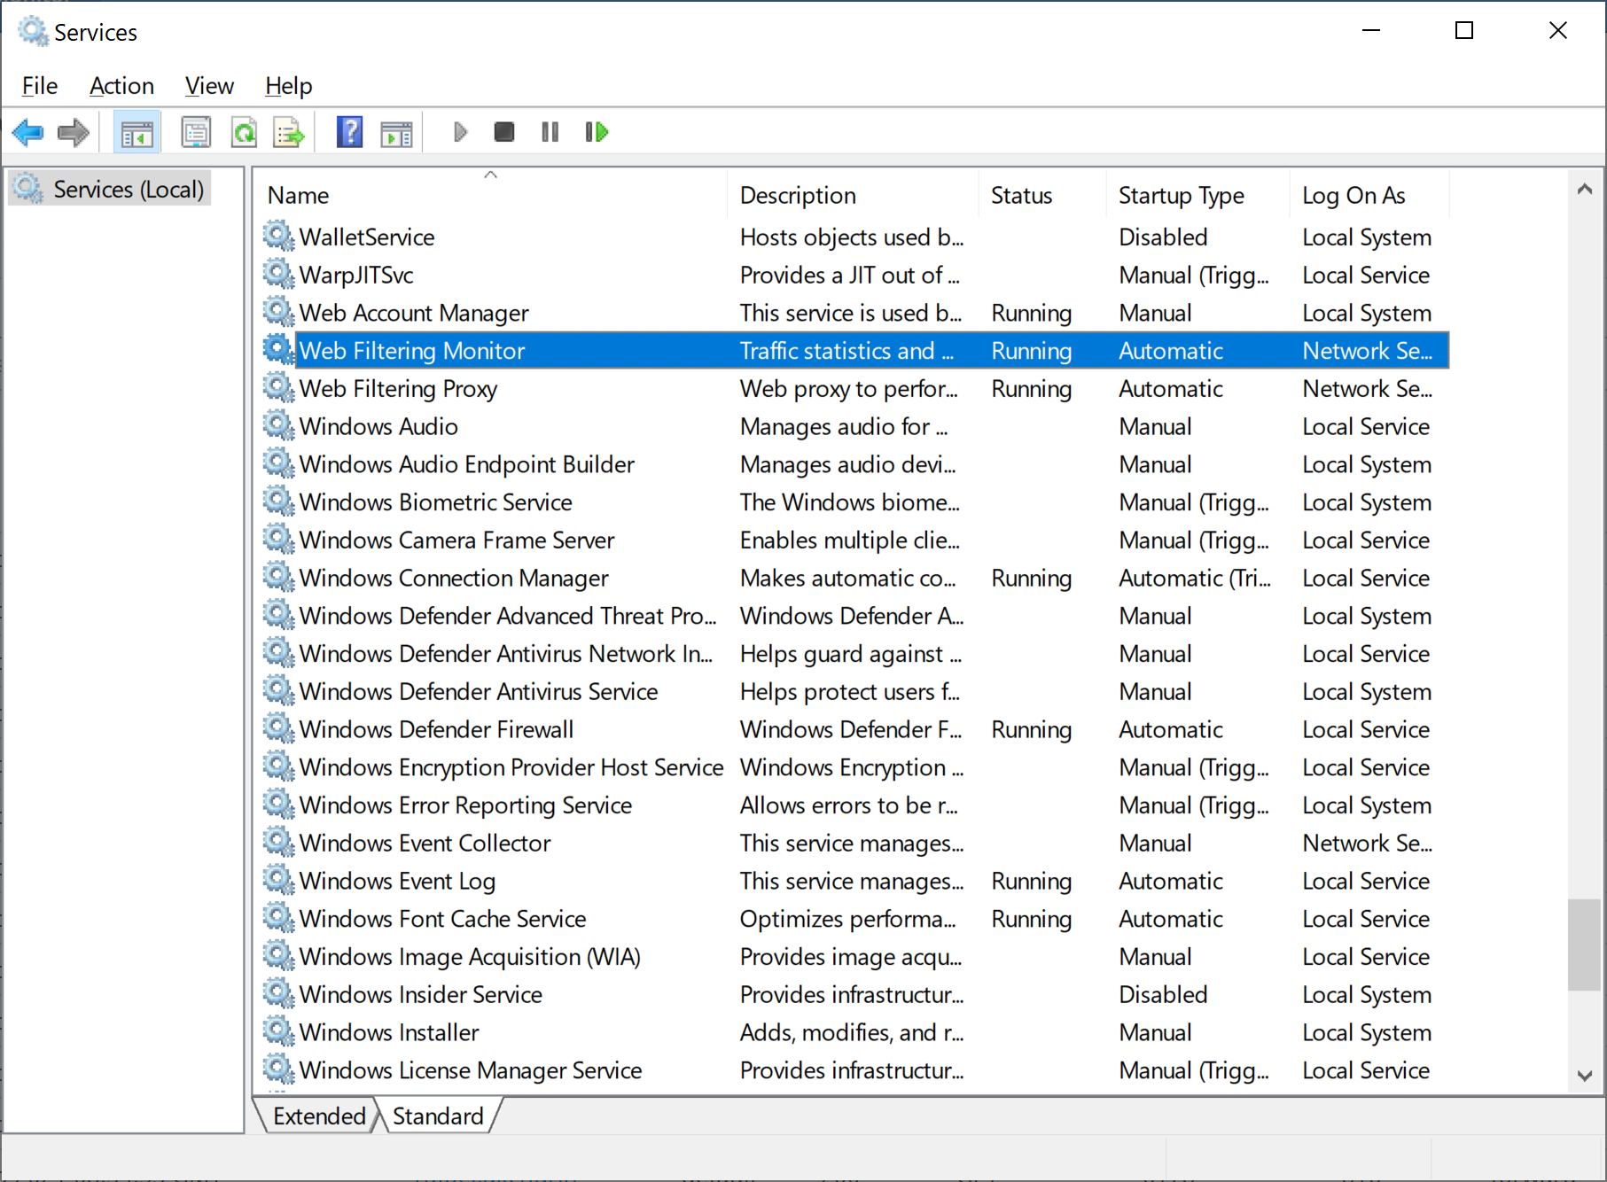
Task: Click gear icon beside Windows Insider Service
Action: coord(278,993)
